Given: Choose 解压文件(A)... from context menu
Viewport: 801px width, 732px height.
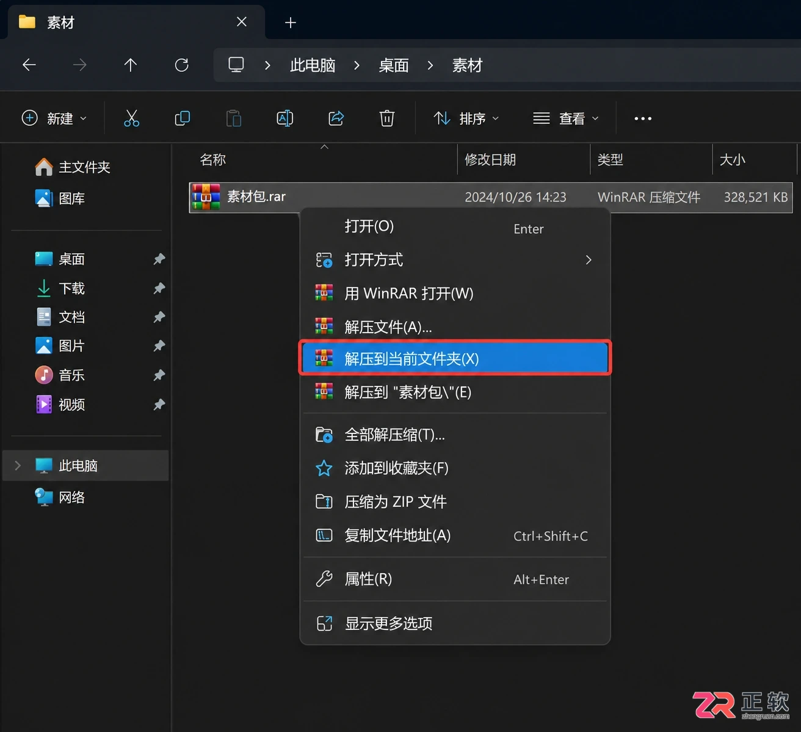Looking at the screenshot, I should 455,327.
